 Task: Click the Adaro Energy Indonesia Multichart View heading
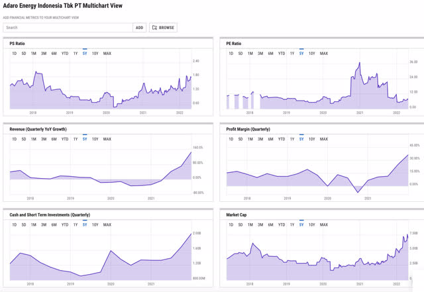pos(62,6)
